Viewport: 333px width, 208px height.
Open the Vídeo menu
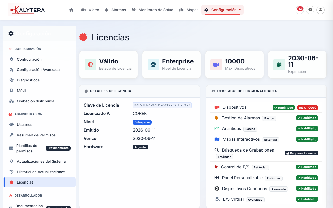point(90,10)
